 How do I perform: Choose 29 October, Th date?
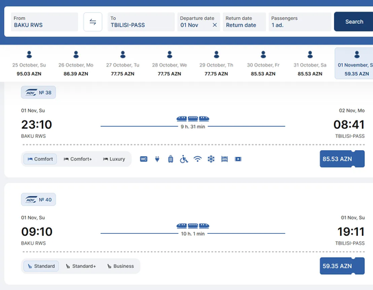tap(216, 63)
